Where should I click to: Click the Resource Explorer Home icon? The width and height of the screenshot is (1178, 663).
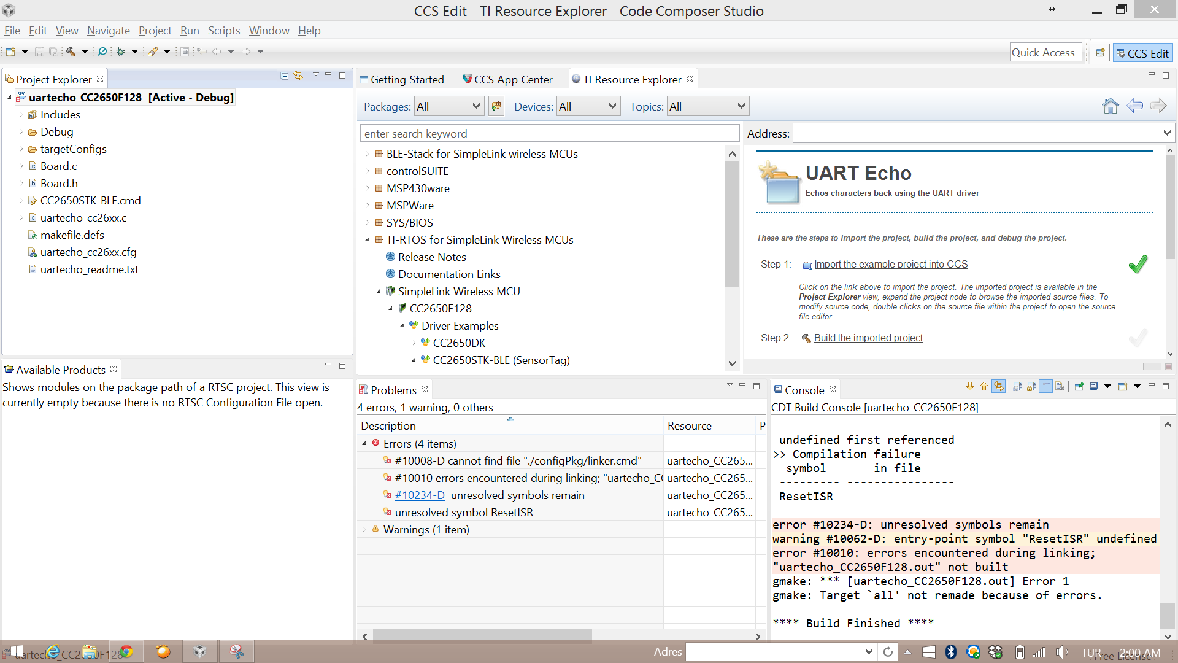click(x=1110, y=106)
